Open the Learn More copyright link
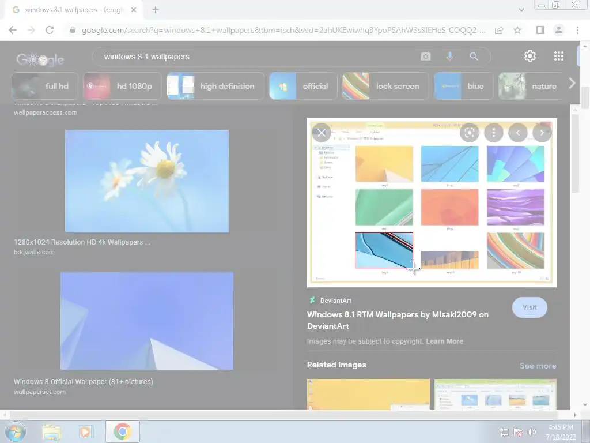Image resolution: width=590 pixels, height=443 pixels. click(x=444, y=341)
